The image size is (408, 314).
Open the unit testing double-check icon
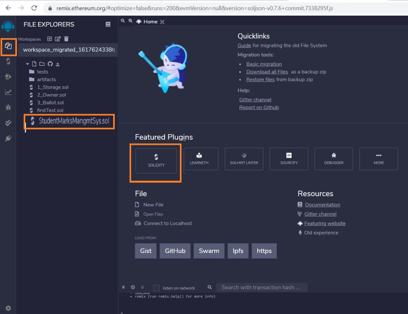click(x=8, y=122)
